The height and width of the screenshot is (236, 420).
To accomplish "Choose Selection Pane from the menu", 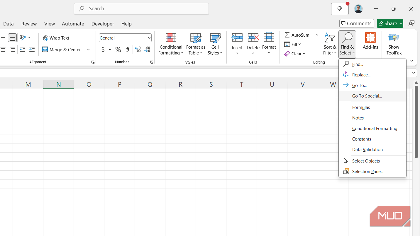I will 372,172.
